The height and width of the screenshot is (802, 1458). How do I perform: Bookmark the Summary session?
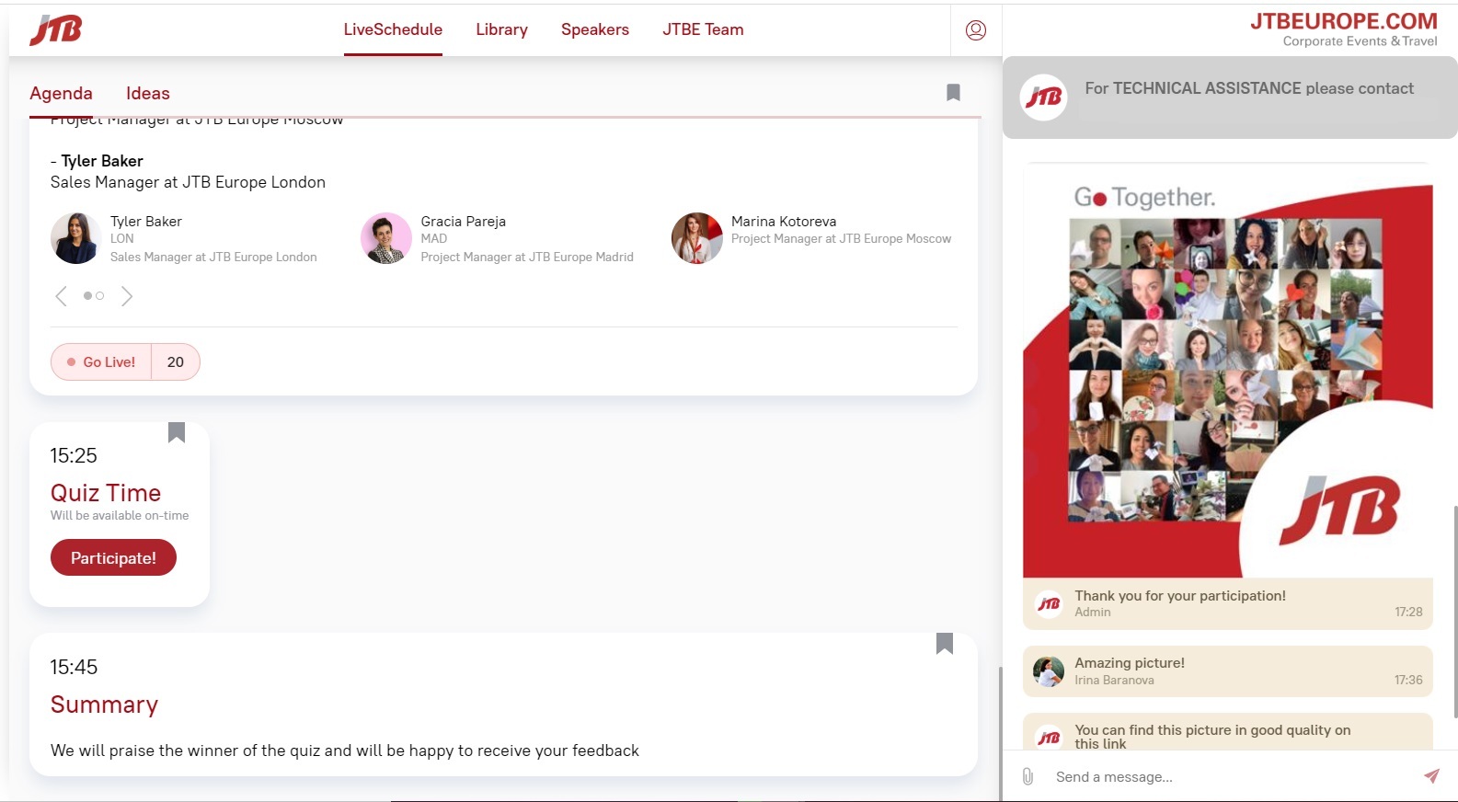945,643
